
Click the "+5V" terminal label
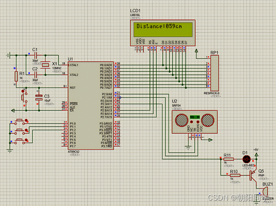point(256,150)
